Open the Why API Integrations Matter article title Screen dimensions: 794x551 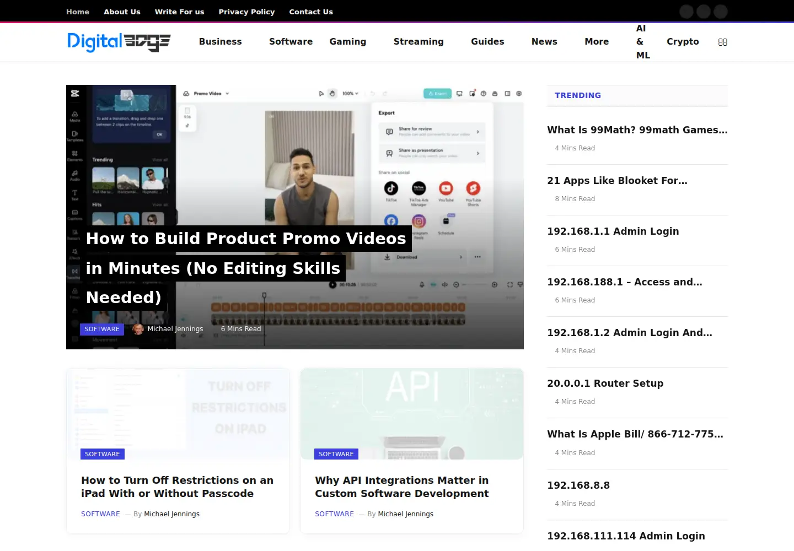tap(402, 487)
